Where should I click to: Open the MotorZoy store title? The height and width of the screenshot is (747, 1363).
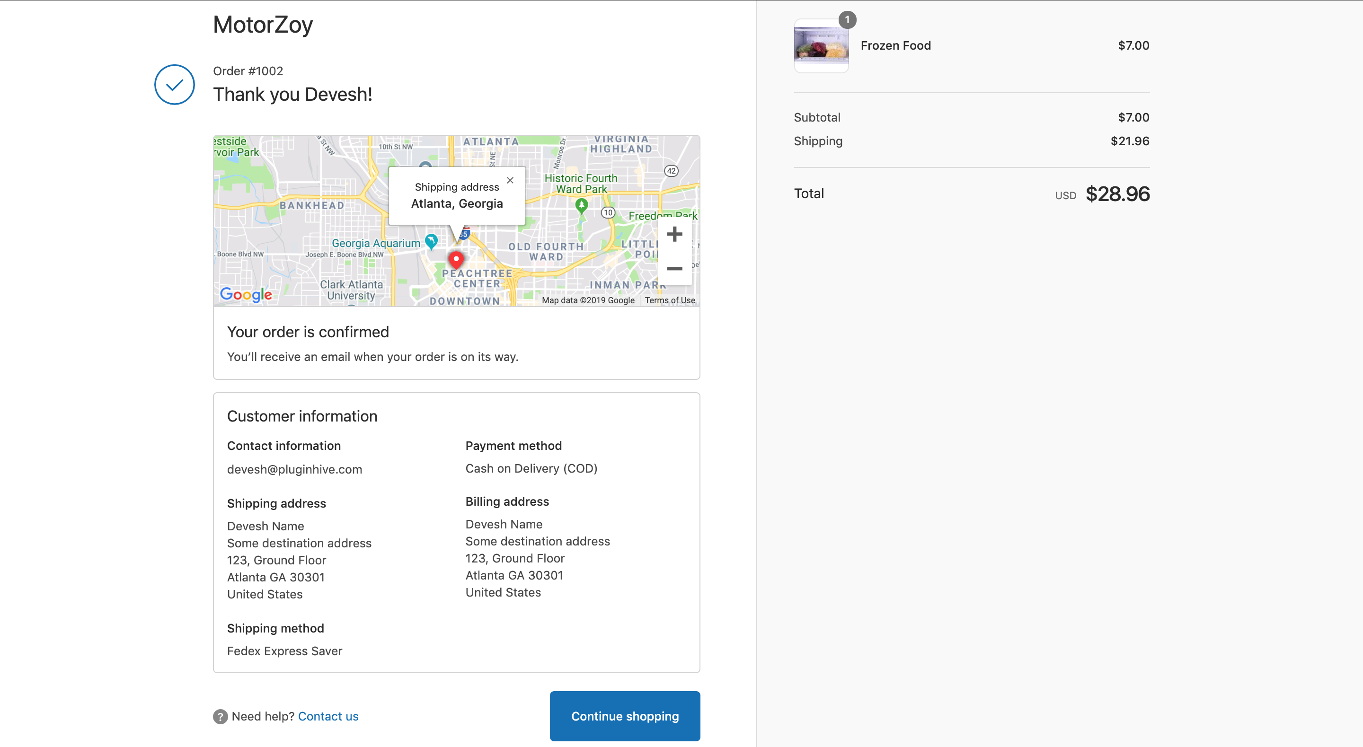tap(263, 25)
